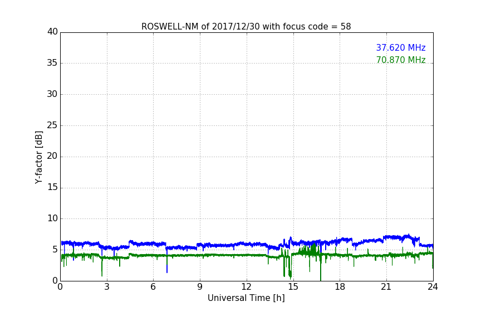Click the y-axis tick value 20

[x=52, y=156]
